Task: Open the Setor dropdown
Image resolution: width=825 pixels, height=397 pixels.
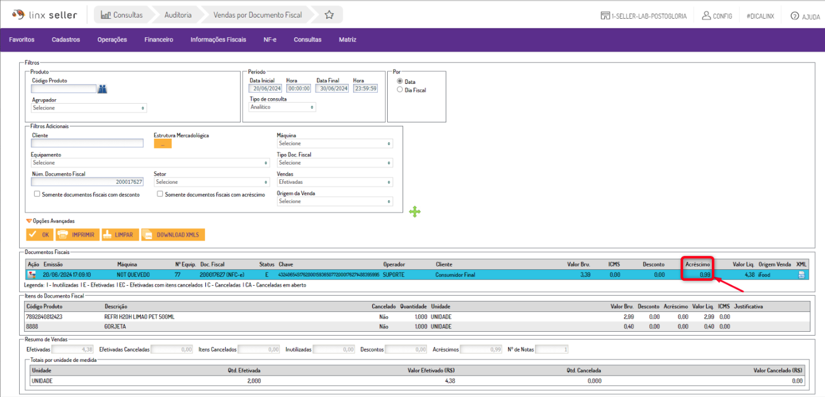Action: point(211,182)
